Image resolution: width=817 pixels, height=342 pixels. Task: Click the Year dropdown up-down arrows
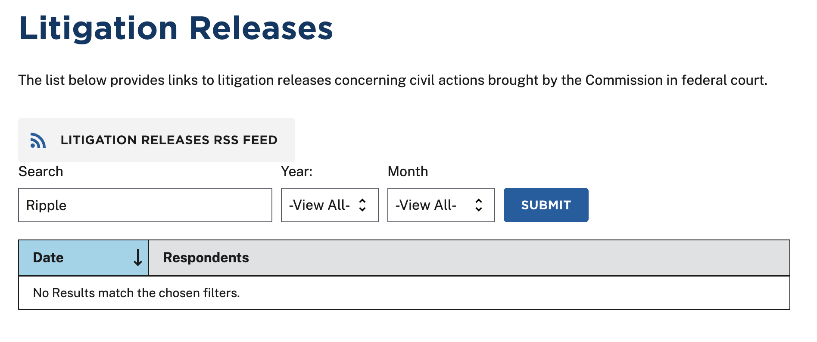[x=362, y=205]
